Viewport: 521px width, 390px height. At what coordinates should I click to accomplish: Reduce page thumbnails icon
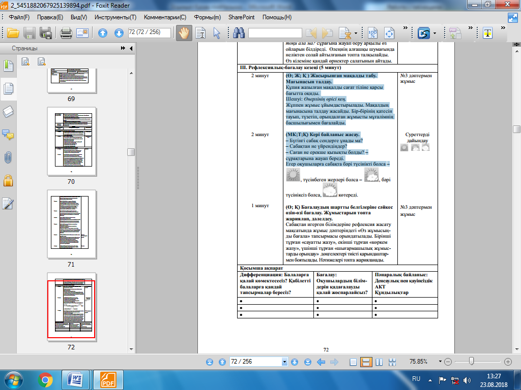tap(42, 61)
